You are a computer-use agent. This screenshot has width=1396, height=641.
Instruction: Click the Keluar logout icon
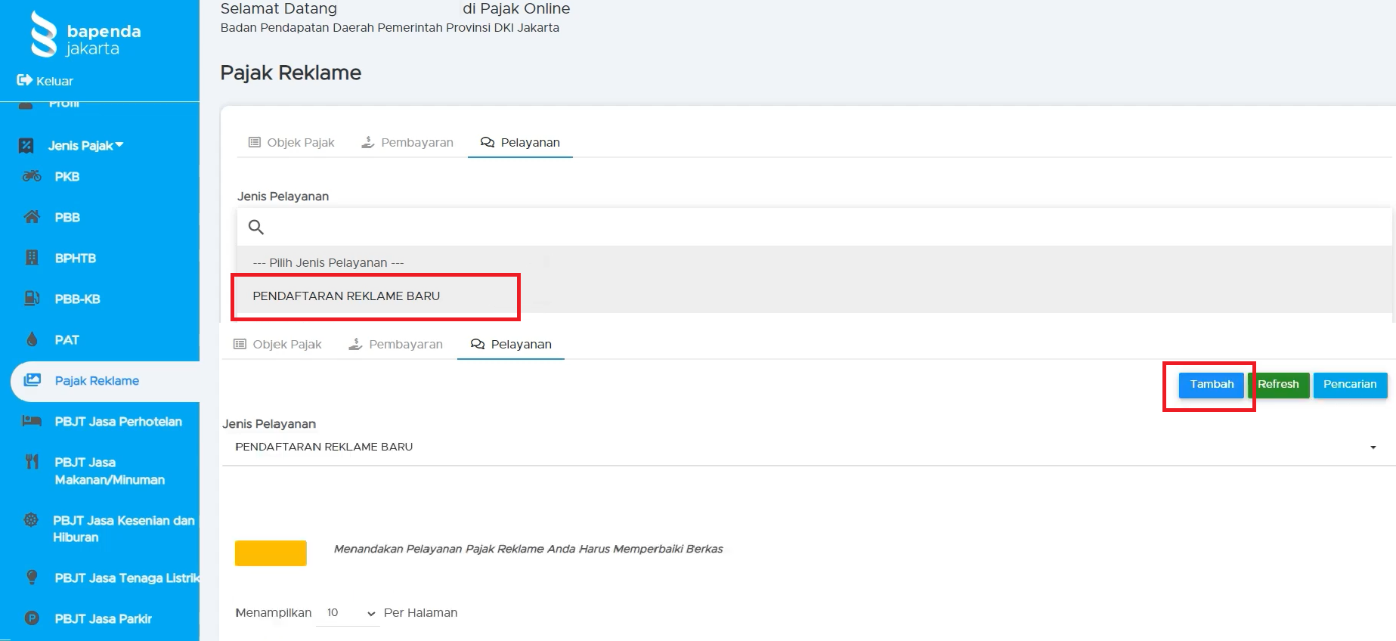24,80
